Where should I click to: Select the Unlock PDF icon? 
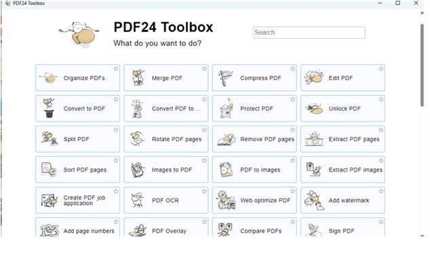(x=314, y=109)
